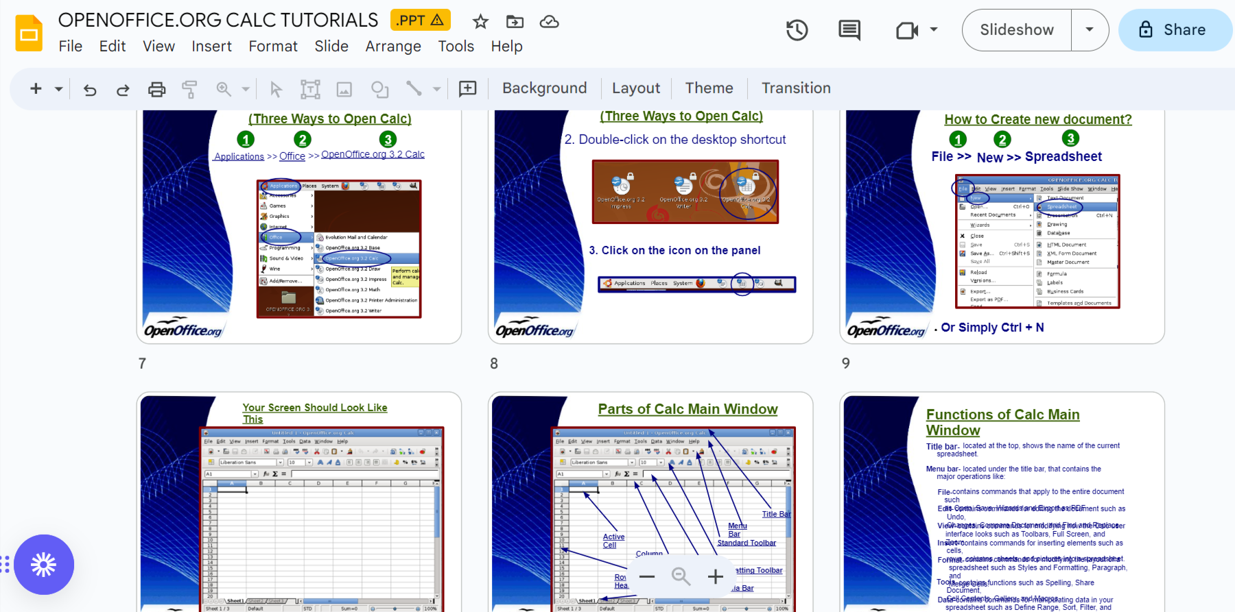The image size is (1235, 612).
Task: Open the Shape tool
Action: tap(379, 89)
